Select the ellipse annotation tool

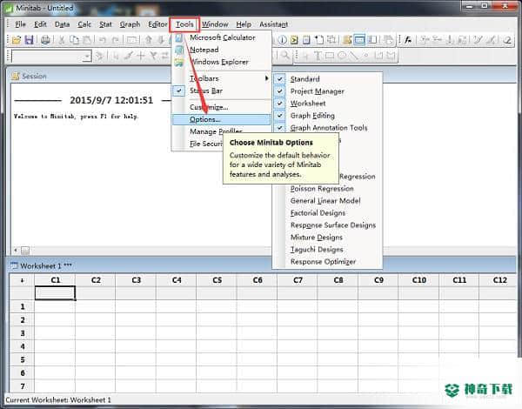[342, 56]
